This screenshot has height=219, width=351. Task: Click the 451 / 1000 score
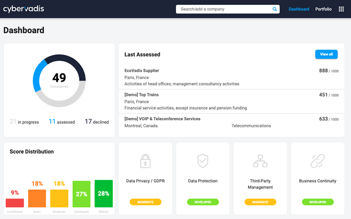[329, 95]
